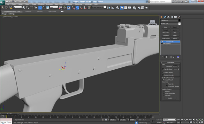Toggle the Angle Snap icon
204x124 pixels.
click(x=77, y=8)
